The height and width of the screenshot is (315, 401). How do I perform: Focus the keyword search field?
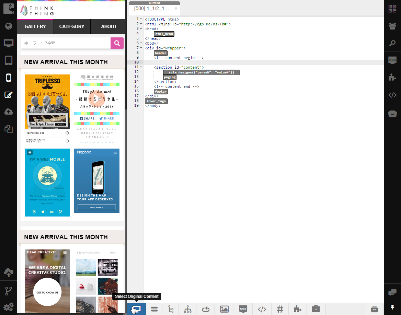(x=66, y=43)
